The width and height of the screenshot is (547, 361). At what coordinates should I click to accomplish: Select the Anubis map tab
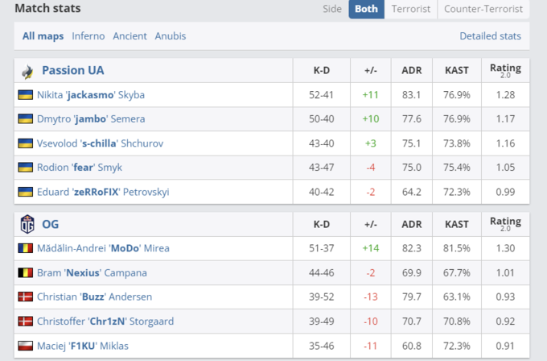click(170, 36)
